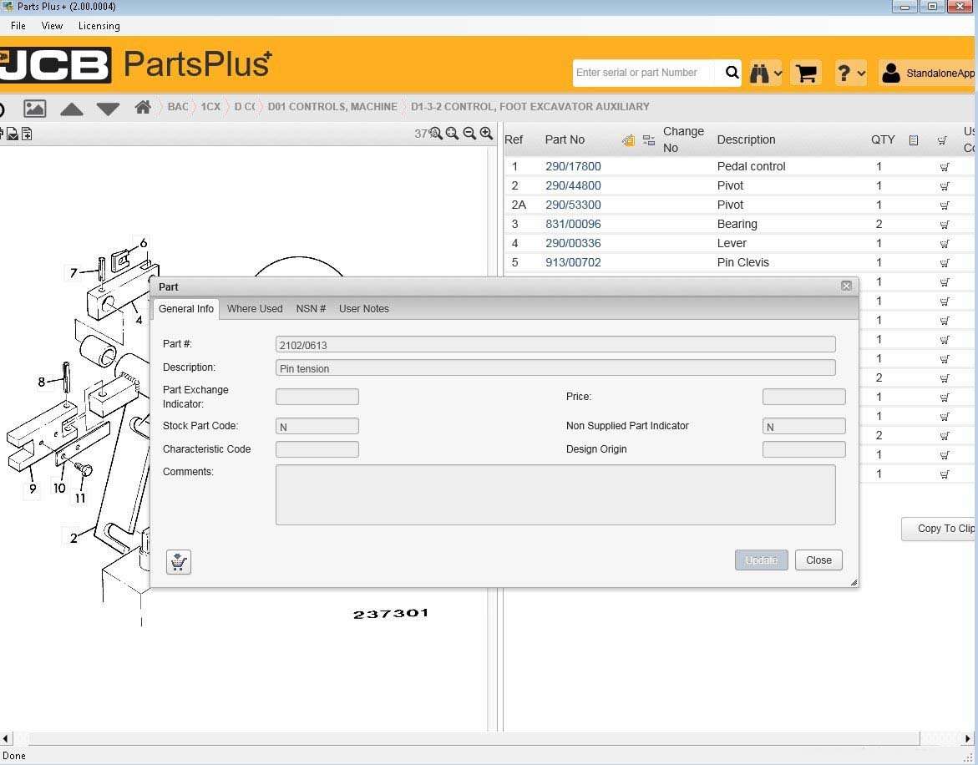Click the zoom-to-fit magnifier icon

click(452, 134)
